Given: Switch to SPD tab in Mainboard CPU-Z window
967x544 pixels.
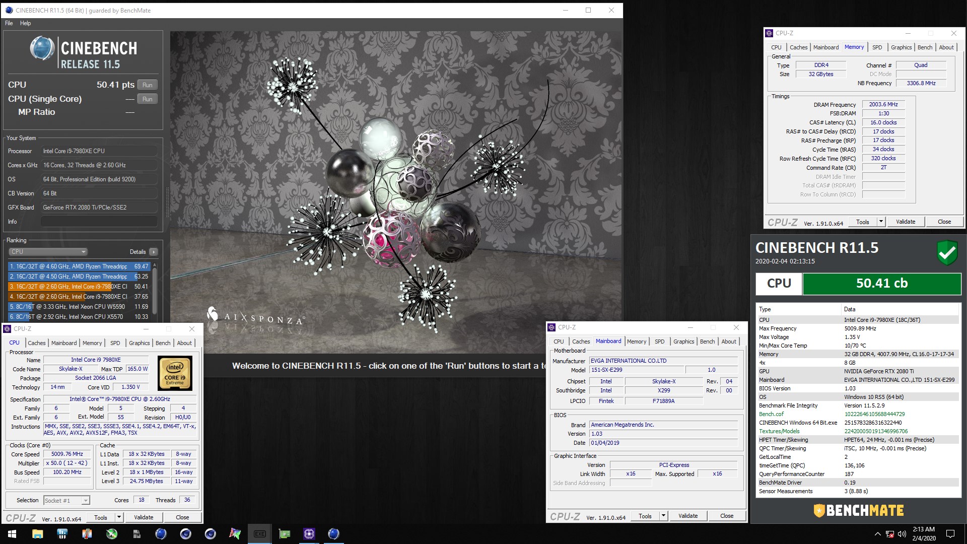Looking at the screenshot, I should click(659, 342).
